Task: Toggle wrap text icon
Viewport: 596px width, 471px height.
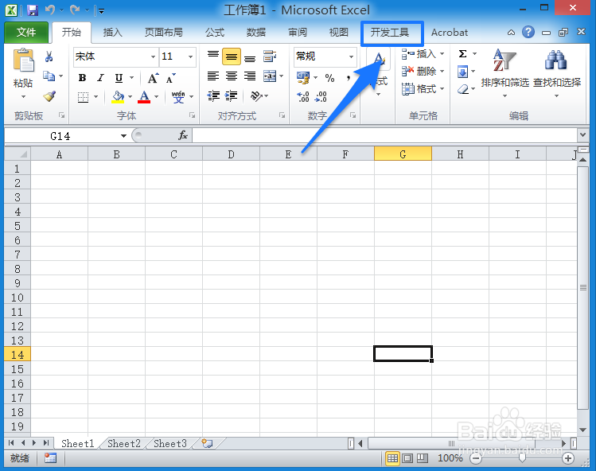Action: [x=270, y=56]
